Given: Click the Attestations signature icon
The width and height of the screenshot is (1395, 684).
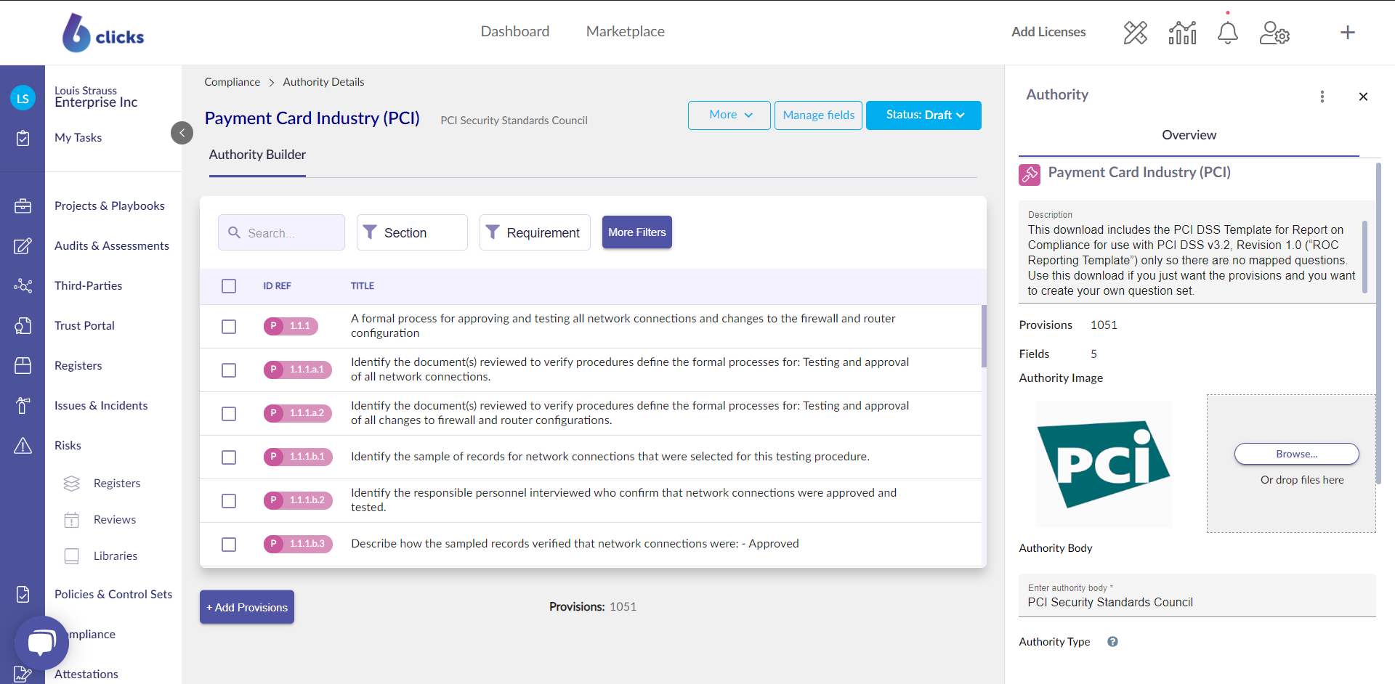Looking at the screenshot, I should 23,675.
